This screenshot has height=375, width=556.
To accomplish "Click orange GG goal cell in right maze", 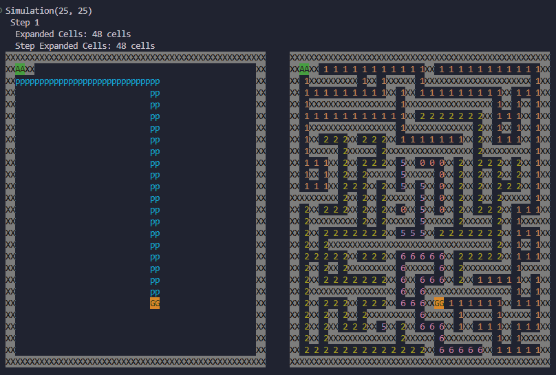I will [439, 303].
